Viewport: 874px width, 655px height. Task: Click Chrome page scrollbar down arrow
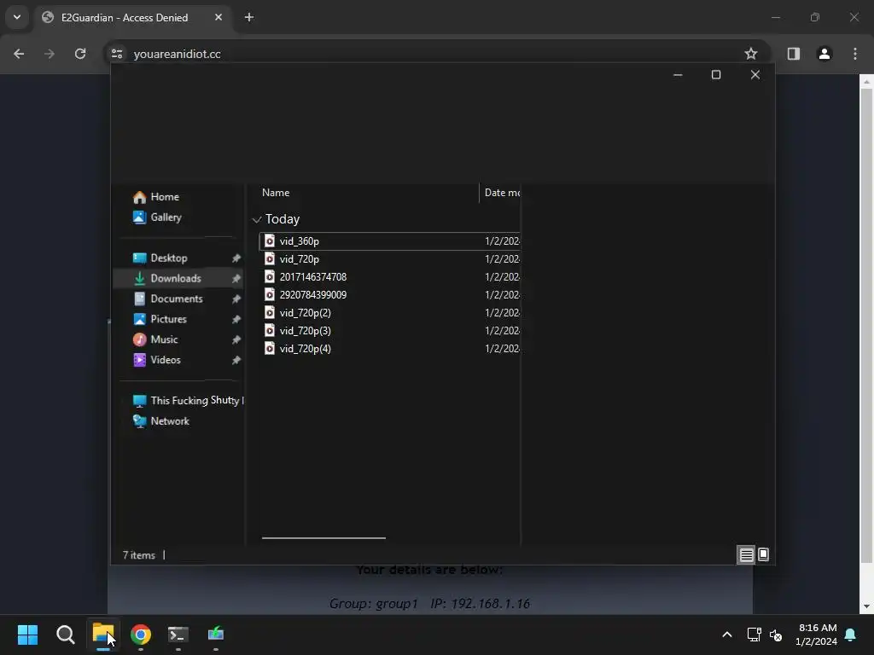[866, 607]
